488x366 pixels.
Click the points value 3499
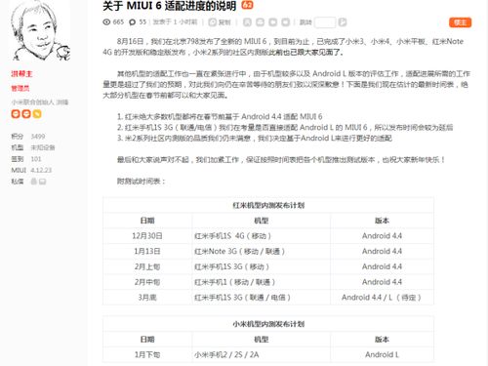click(38, 137)
